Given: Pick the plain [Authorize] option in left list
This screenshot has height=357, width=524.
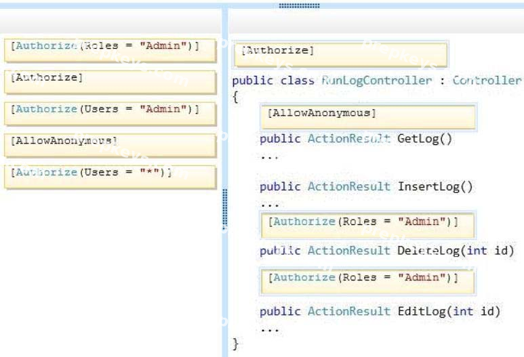Looking at the screenshot, I should [110, 82].
